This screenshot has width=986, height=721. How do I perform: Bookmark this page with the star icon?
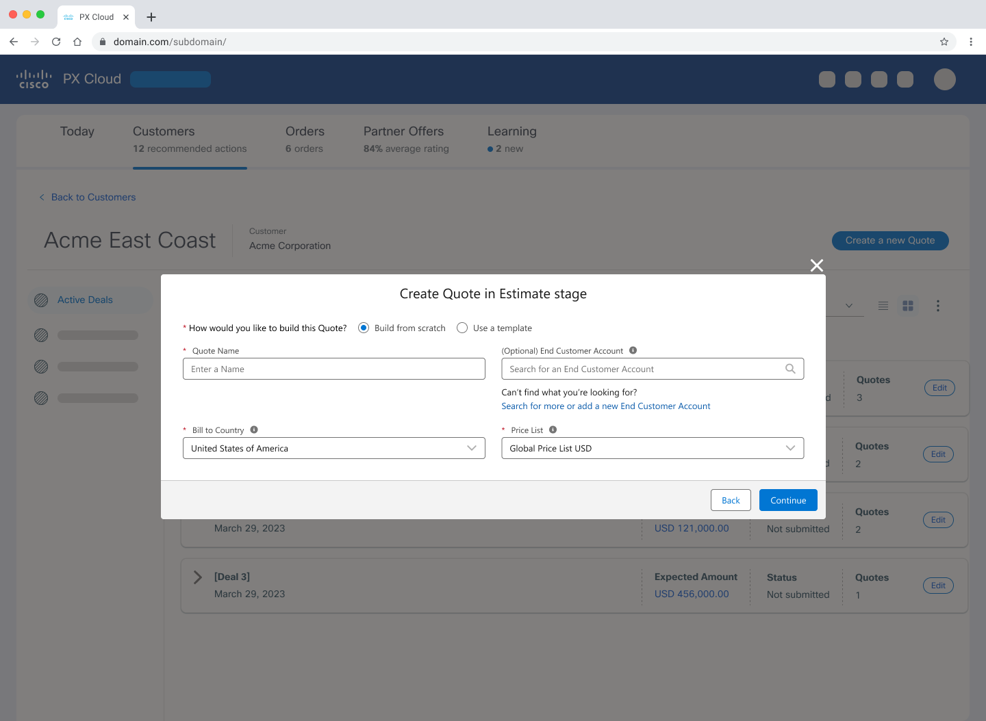pyautogui.click(x=944, y=42)
